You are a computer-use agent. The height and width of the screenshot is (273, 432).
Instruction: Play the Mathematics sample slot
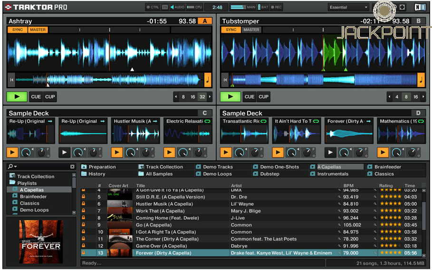[383, 152]
